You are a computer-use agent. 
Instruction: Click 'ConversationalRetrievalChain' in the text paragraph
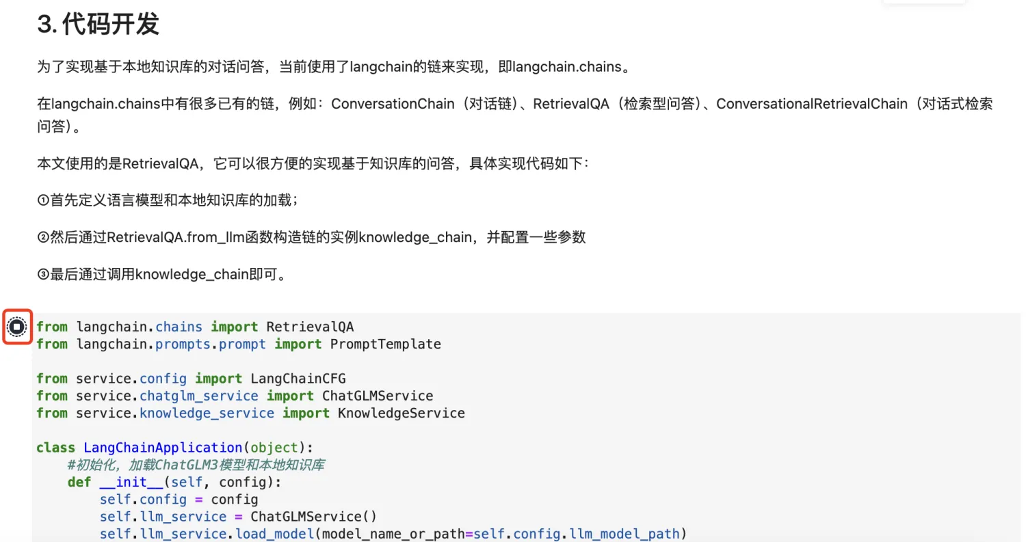point(812,104)
